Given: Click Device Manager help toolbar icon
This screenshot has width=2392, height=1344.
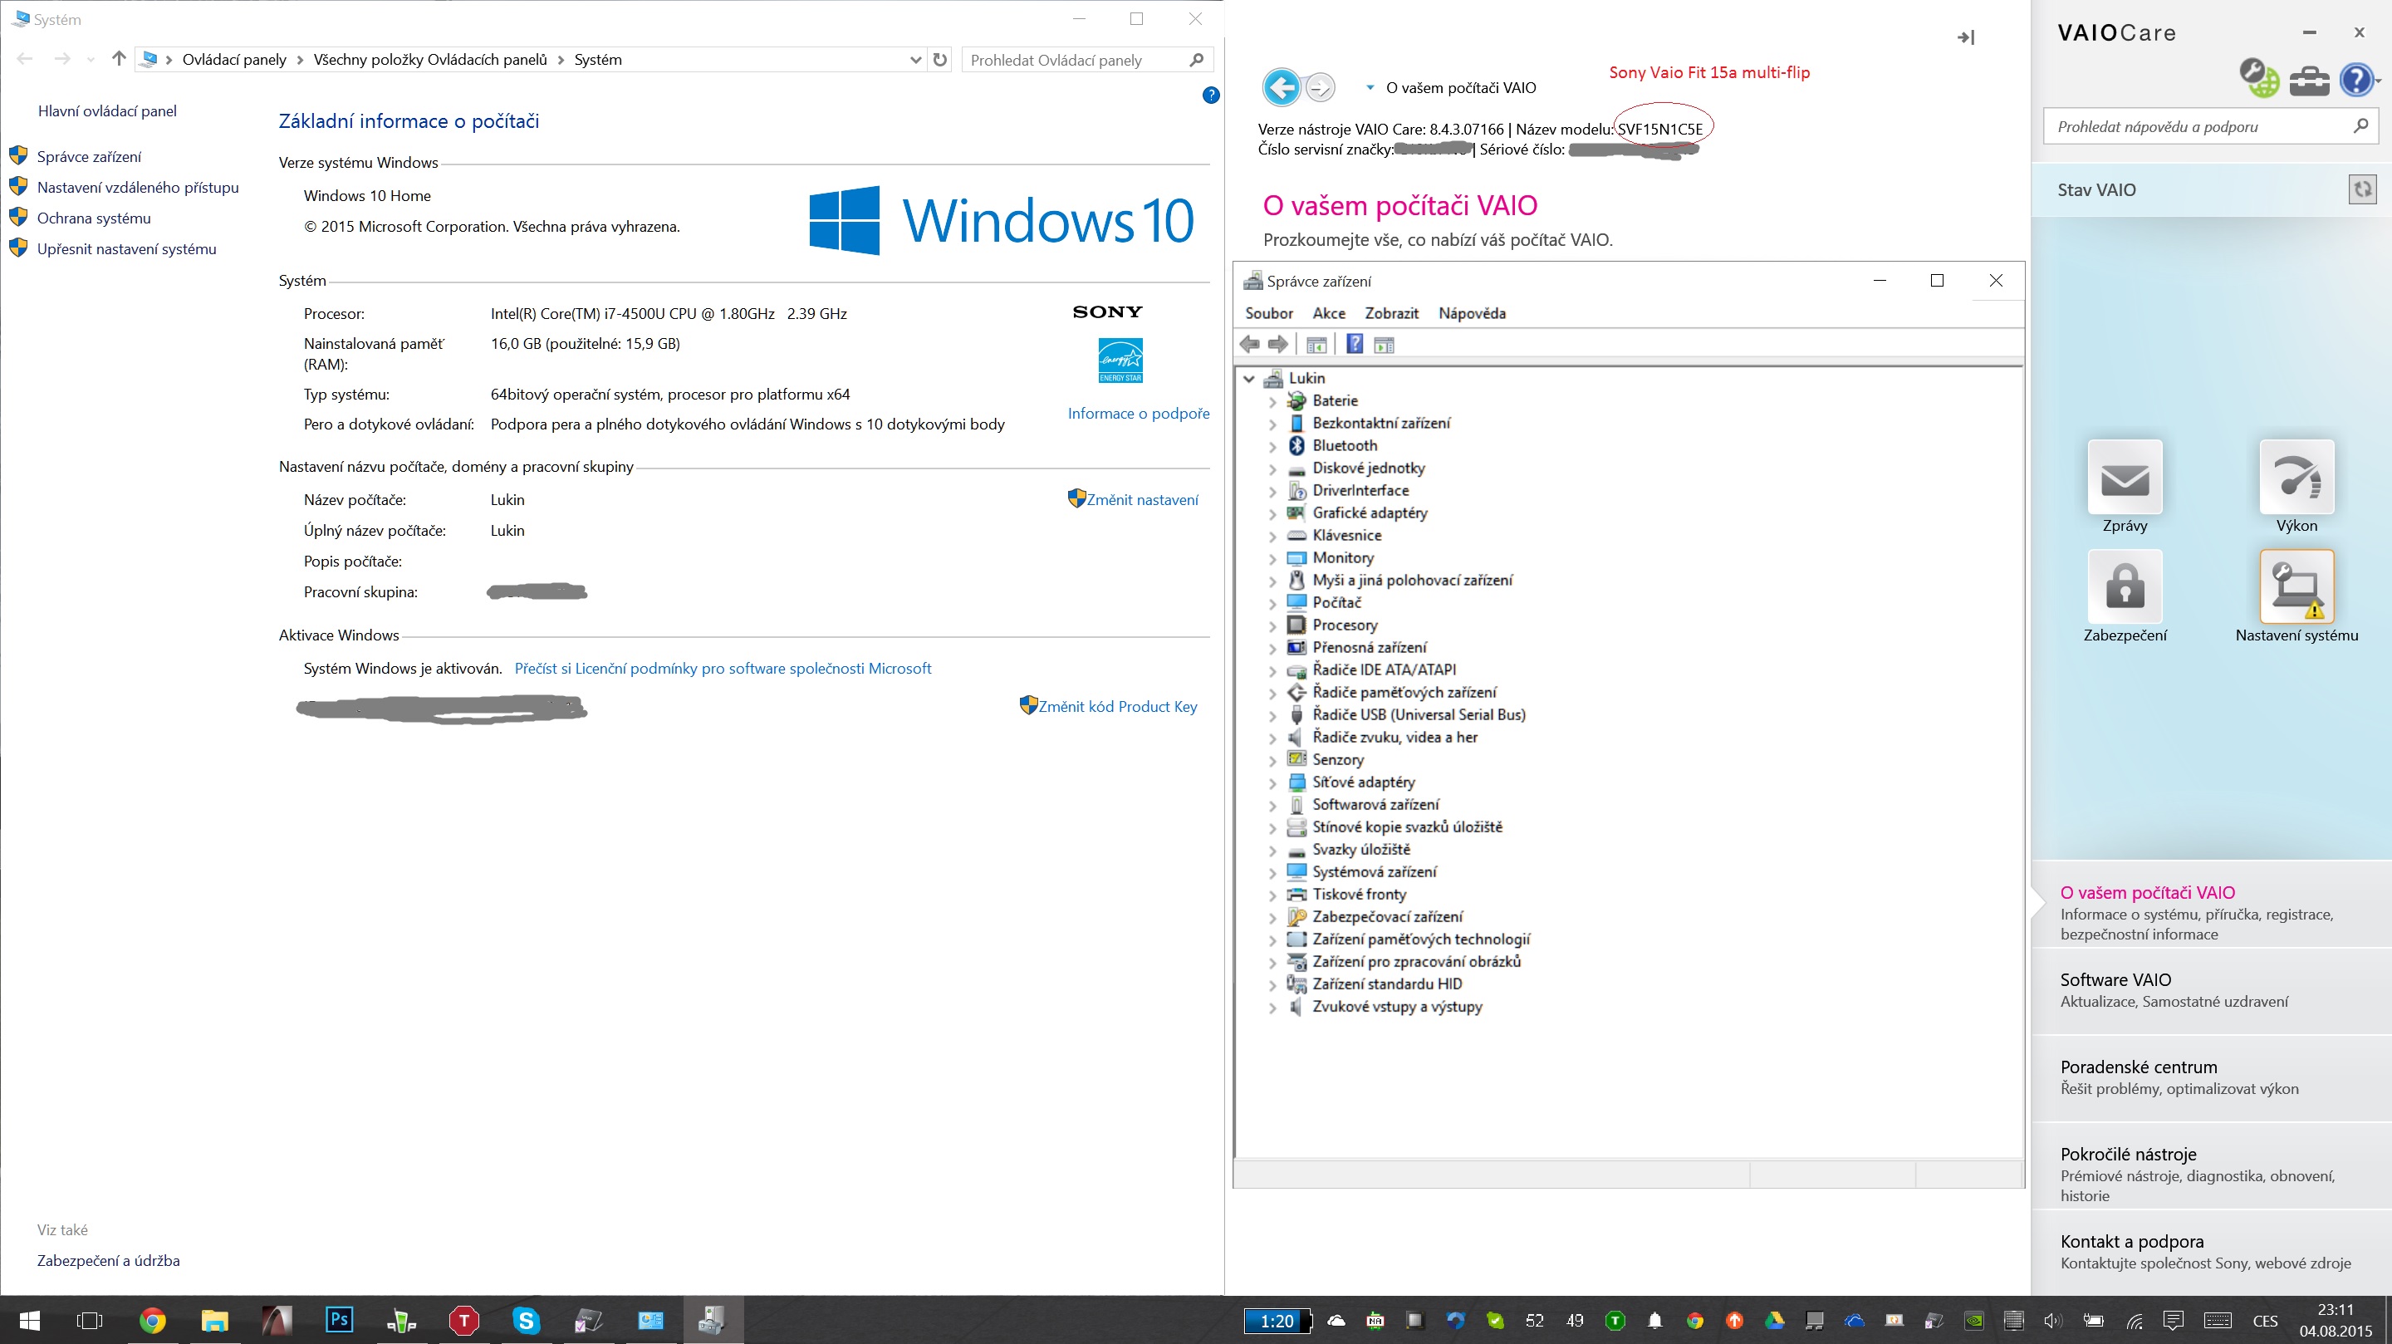Looking at the screenshot, I should tap(1355, 345).
